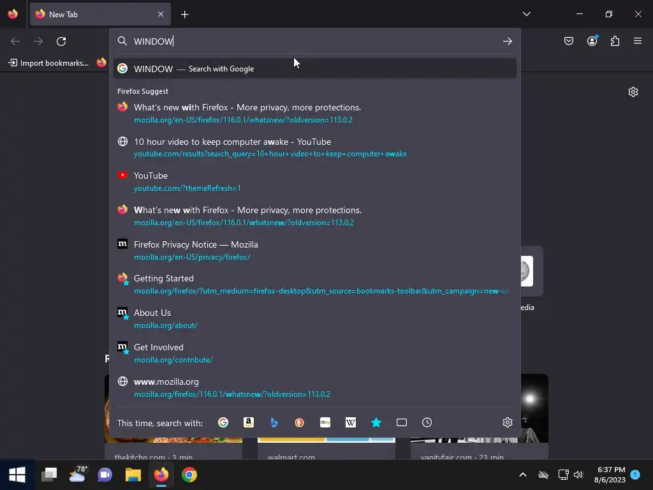
Task: Open new tab page personalize gear
Action: click(x=633, y=92)
